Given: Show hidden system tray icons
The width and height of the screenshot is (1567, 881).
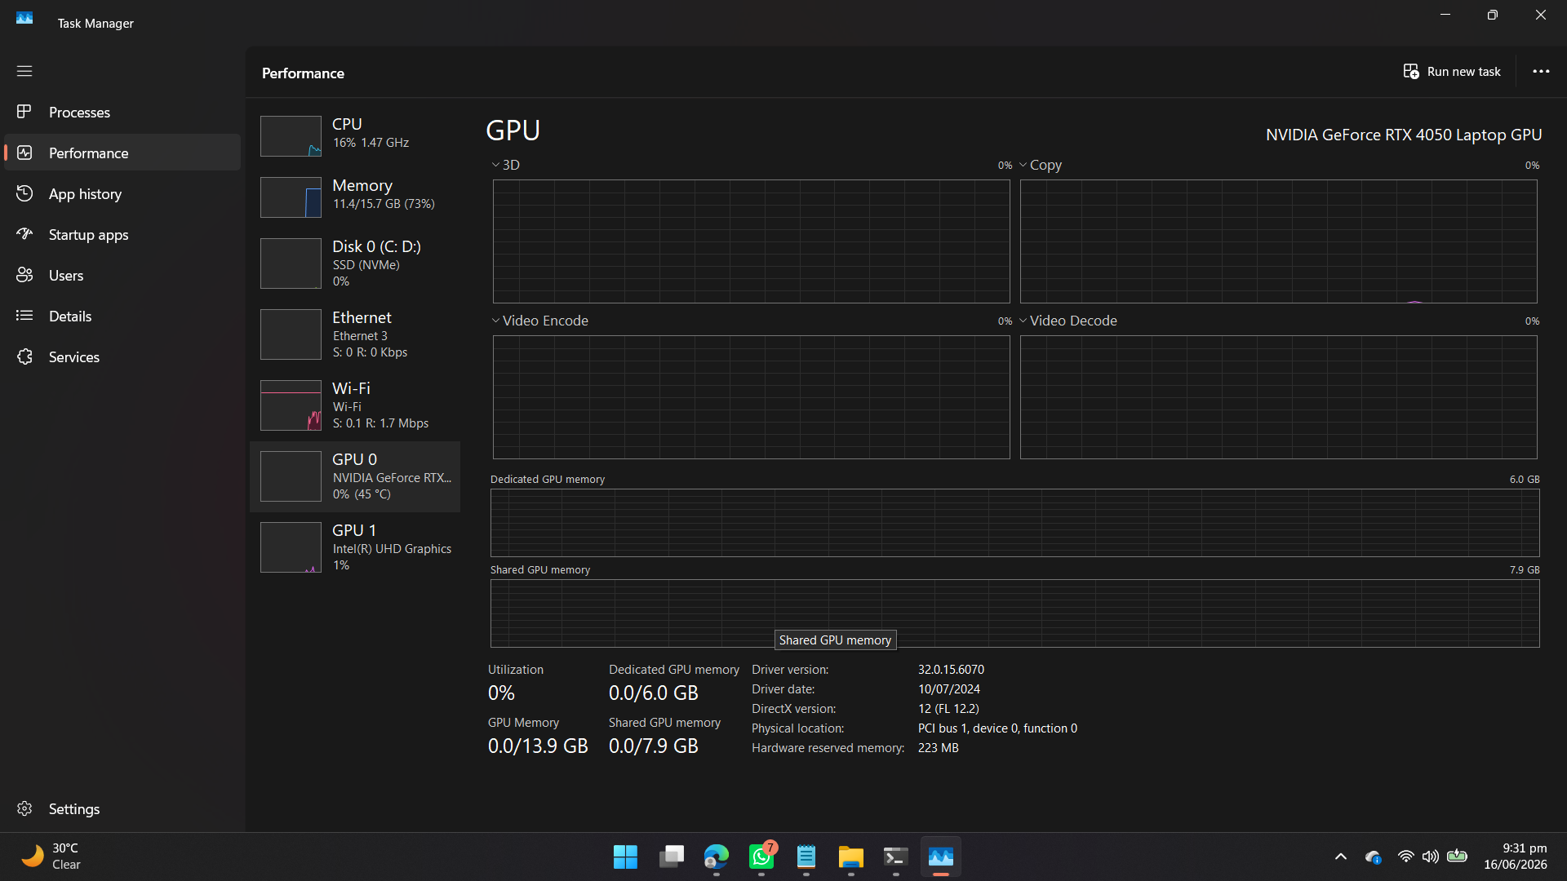Looking at the screenshot, I should coord(1340,857).
